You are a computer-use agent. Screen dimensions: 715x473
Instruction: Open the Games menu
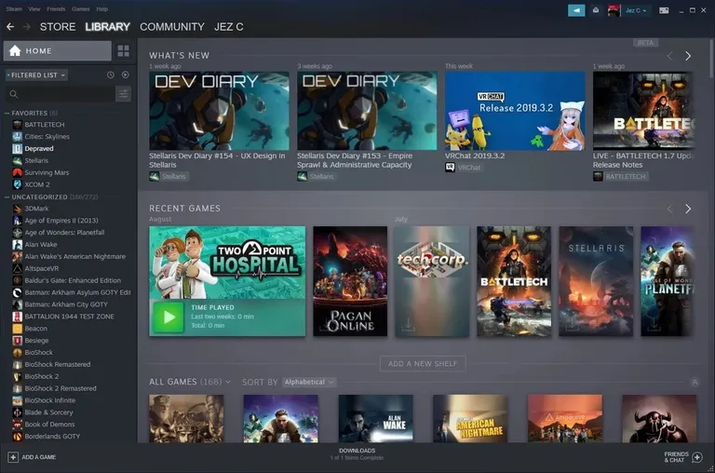pos(81,8)
